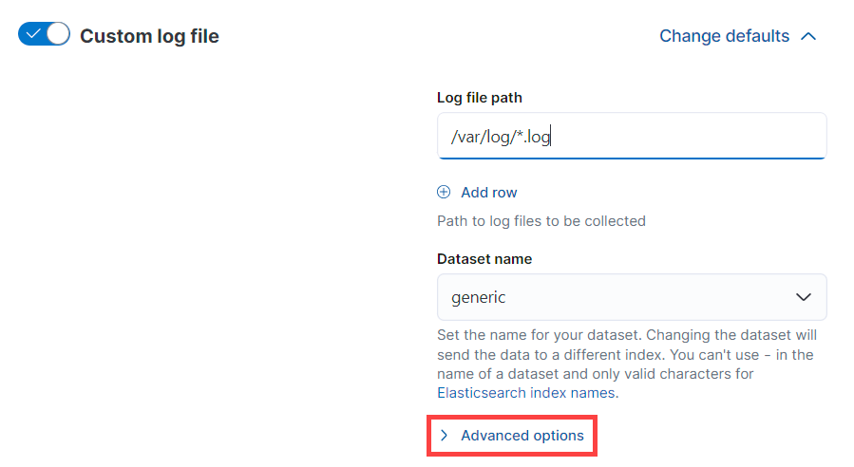Focus the Log file path input field
The width and height of the screenshot is (854, 467).
tap(665, 136)
